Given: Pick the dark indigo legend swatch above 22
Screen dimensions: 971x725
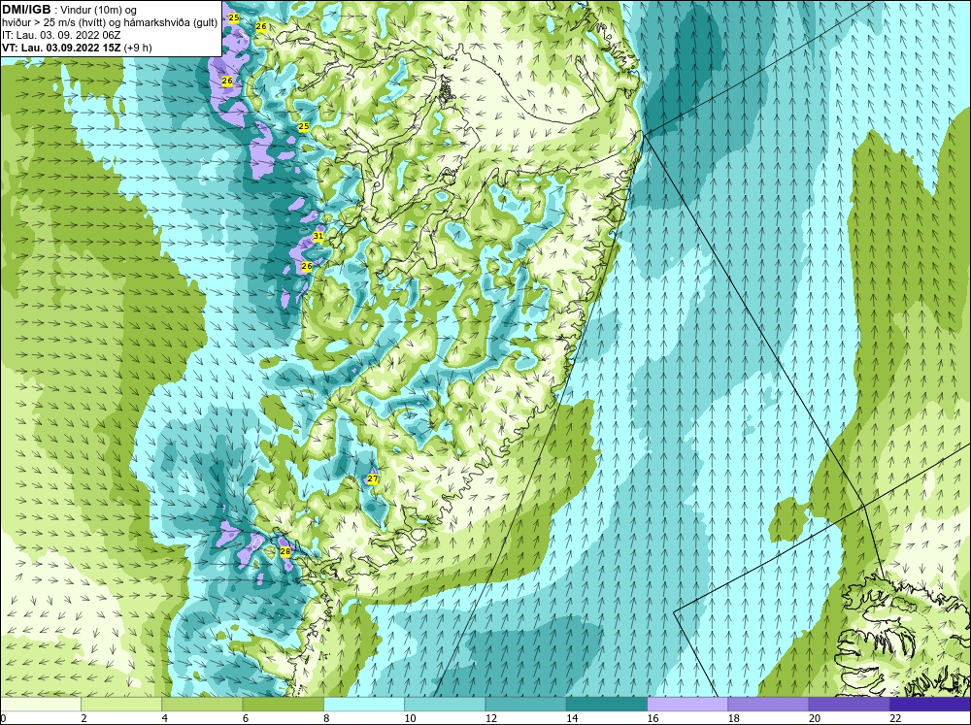Looking at the screenshot, I should pyautogui.click(x=930, y=705).
